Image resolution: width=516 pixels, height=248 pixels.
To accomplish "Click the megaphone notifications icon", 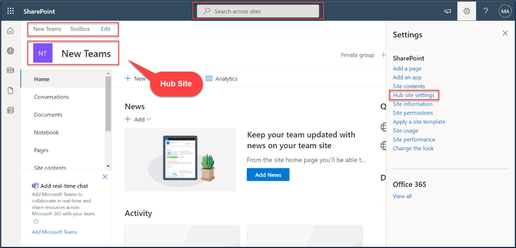I will click(448, 11).
